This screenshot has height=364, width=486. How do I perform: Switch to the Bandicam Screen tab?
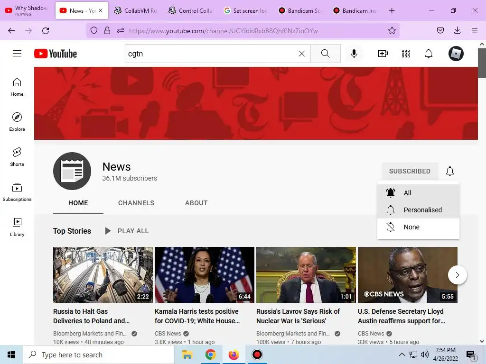299,10
